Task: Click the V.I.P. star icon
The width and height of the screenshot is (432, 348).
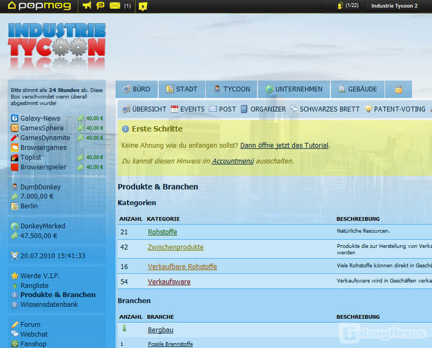Action: pos(15,275)
